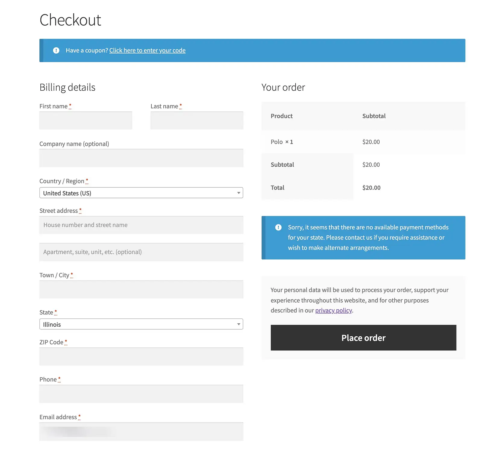
Task: Open the Country / Region dropdown
Action: point(141,193)
